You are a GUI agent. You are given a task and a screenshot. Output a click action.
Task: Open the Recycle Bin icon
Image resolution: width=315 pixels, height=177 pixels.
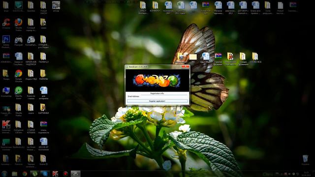click(x=305, y=160)
